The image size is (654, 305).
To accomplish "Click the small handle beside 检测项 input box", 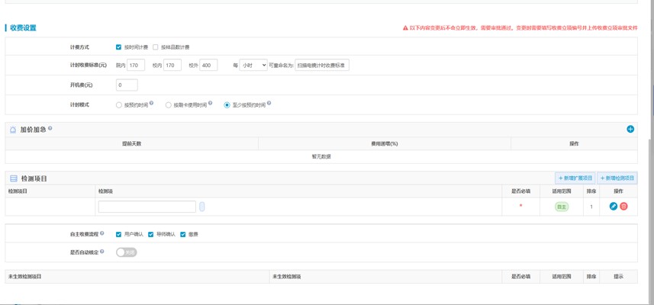I will (202, 207).
